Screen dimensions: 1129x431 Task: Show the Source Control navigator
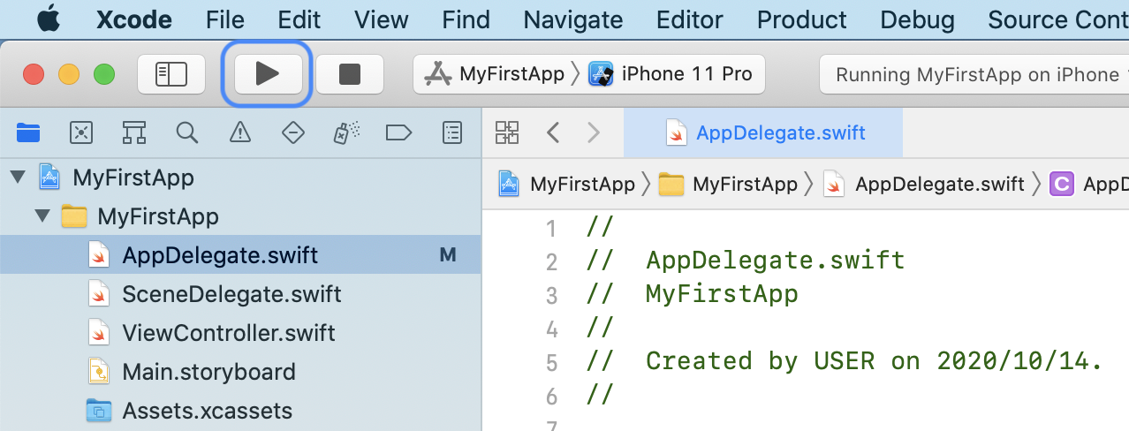81,133
